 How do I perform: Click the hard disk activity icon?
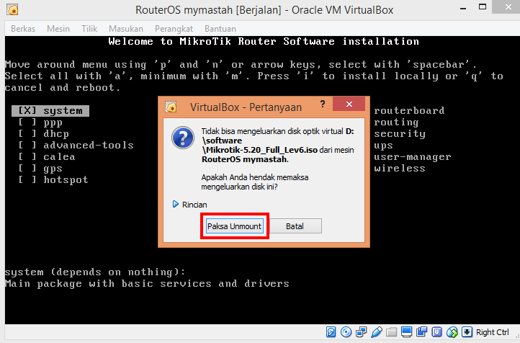coord(331,331)
